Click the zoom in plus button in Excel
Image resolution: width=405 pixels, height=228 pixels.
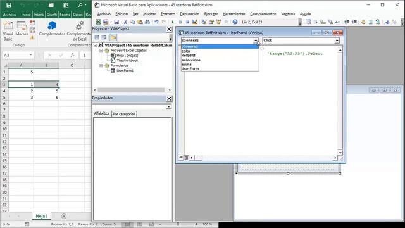tap(196, 224)
